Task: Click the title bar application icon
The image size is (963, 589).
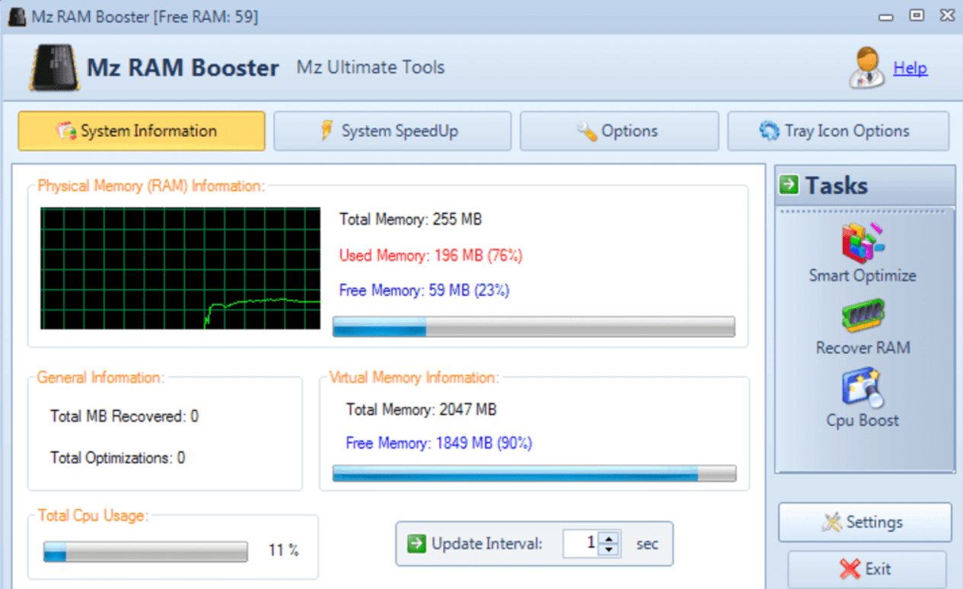Action: (18, 16)
